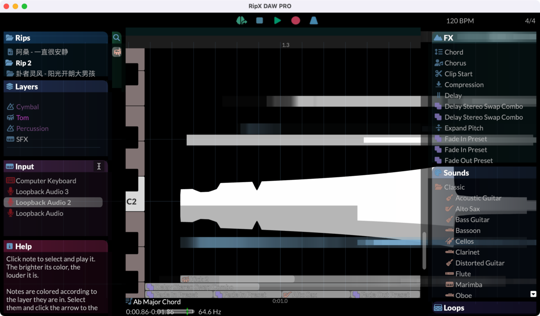Image resolution: width=540 pixels, height=316 pixels.
Task: Collapse the Input panel header
Action: coord(56,166)
